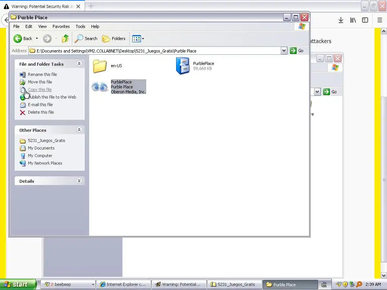
Task: Open the Firefox downloads arrow icon
Action: click(x=341, y=20)
